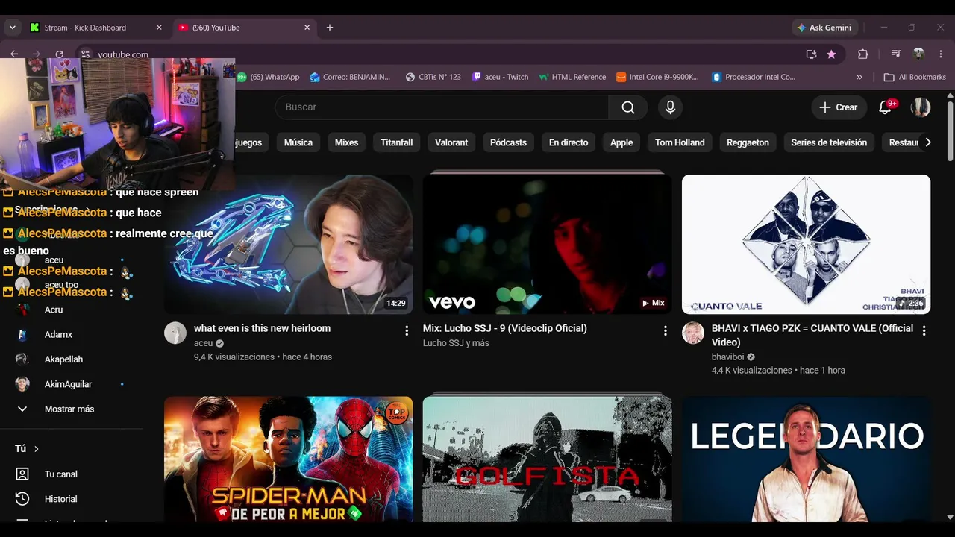Close the (960) YouTube tab
955x537 pixels.
click(307, 28)
